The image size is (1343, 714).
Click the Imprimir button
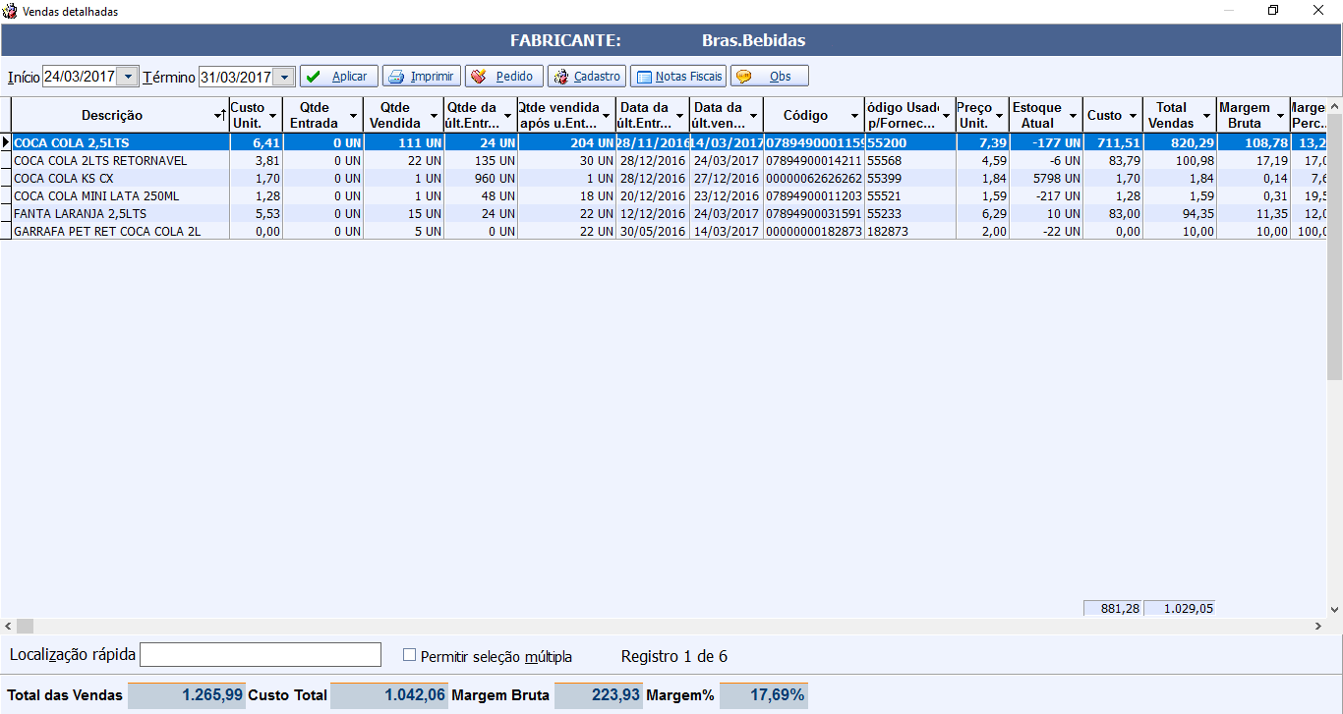coord(422,77)
